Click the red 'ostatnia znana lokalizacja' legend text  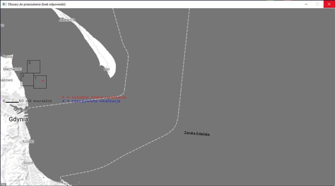99,97
